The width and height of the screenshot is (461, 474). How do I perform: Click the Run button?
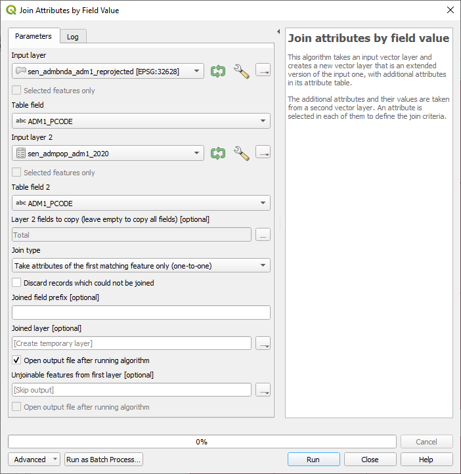click(313, 460)
